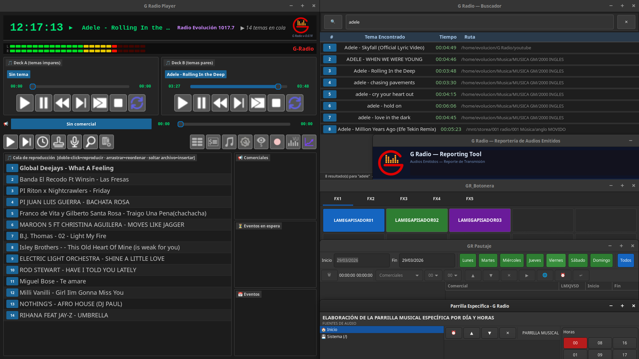The image size is (639, 359).
Task: Click the globe icon in GR Pautaje
Action: tap(545, 275)
